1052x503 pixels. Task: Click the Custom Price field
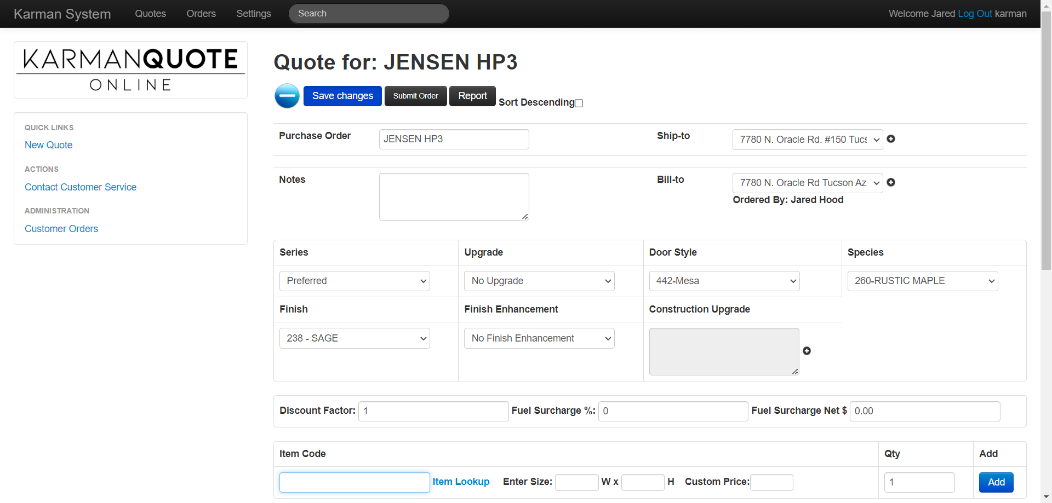click(x=771, y=482)
